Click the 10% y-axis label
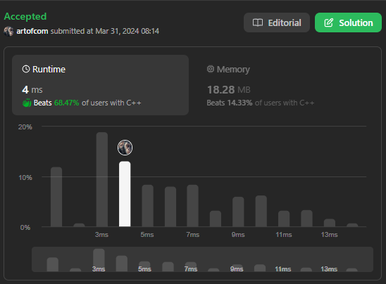 [25, 177]
